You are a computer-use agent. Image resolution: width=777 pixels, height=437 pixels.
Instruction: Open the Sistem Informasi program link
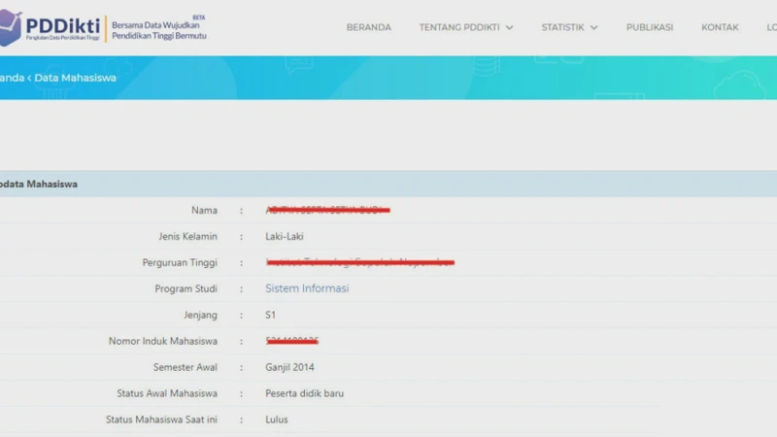click(x=307, y=288)
